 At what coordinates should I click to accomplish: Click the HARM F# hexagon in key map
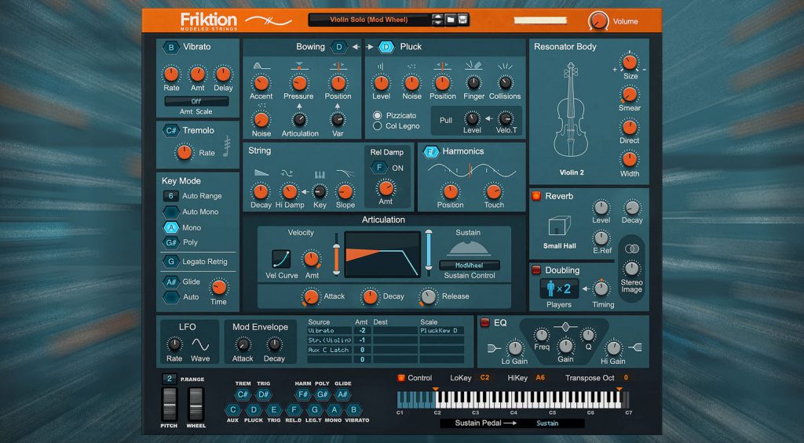(303, 394)
